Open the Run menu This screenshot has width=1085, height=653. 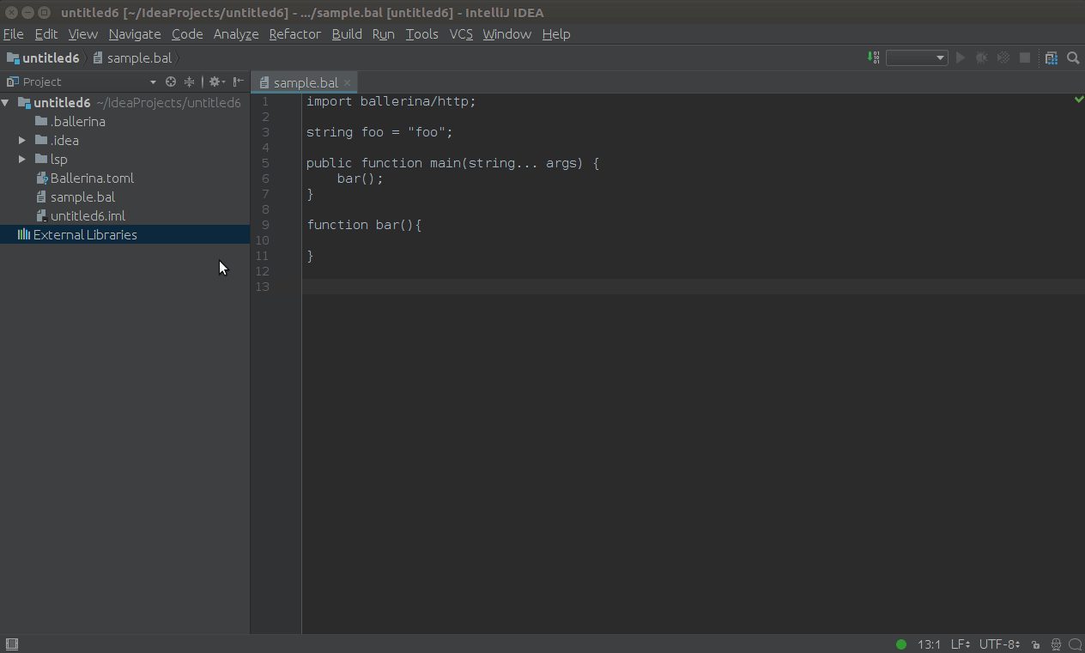[x=383, y=33]
